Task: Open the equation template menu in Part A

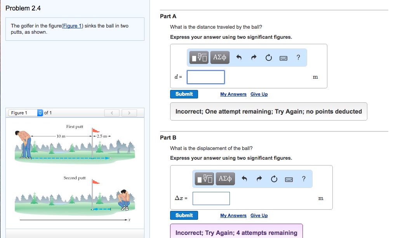Action: [x=198, y=57]
